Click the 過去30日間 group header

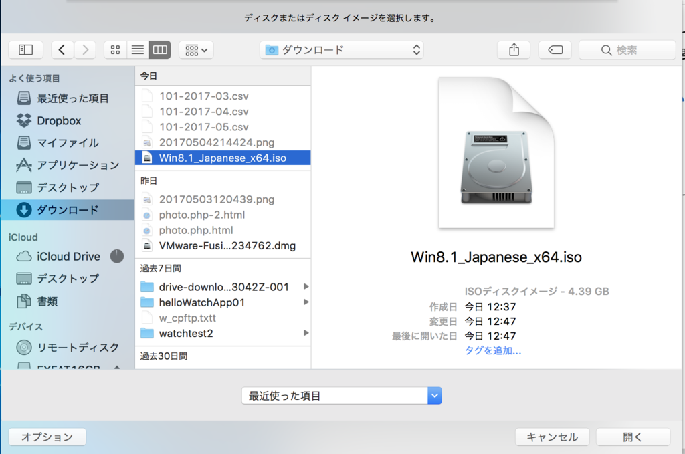(223, 356)
